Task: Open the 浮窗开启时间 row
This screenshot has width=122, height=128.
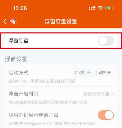Action: point(61,97)
